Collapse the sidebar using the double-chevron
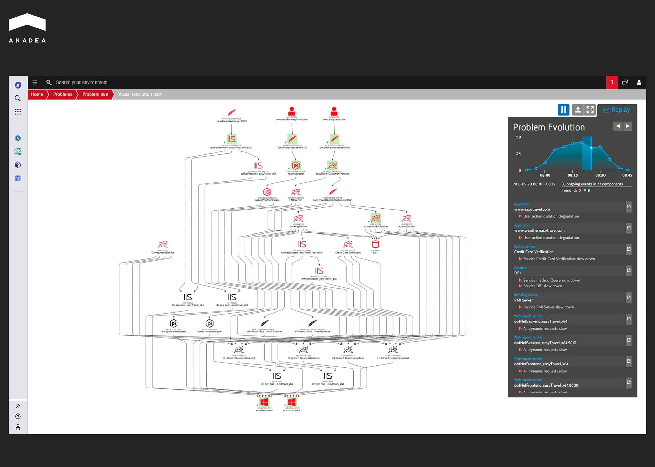This screenshot has width=655, height=467. coord(18,405)
